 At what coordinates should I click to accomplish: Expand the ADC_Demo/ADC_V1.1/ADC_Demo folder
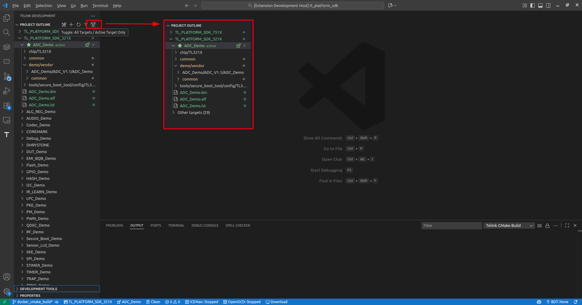coord(27,71)
